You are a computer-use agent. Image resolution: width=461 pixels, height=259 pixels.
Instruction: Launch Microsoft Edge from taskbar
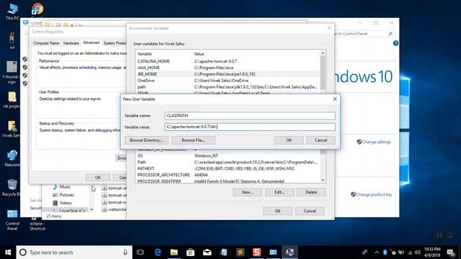pyautogui.click(x=158, y=253)
